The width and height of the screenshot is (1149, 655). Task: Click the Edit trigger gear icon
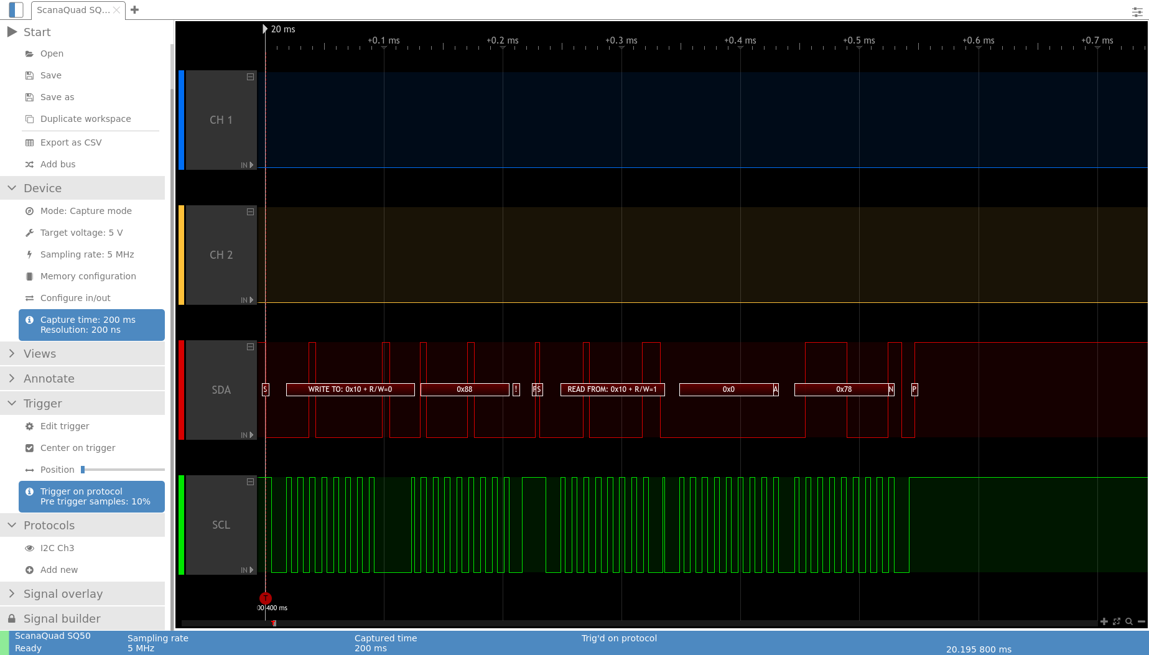[29, 426]
